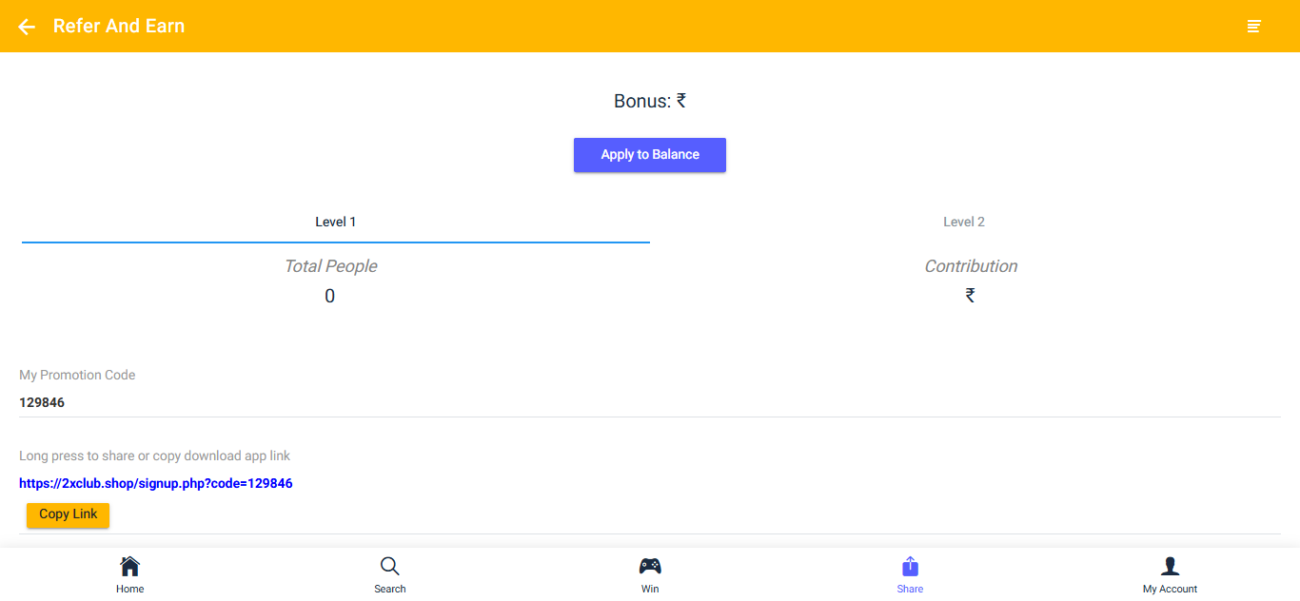This screenshot has width=1300, height=601.
Task: Open the My Account person icon
Action: [1170, 567]
